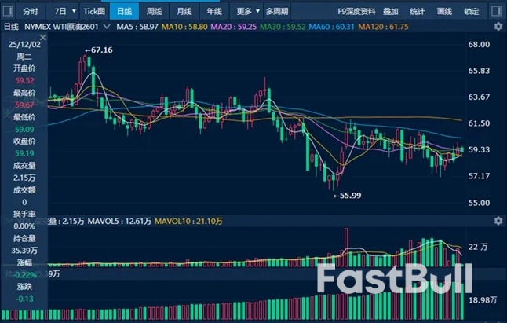Toggle the right sidebar panel icon
507x323 pixels.
click(496, 11)
